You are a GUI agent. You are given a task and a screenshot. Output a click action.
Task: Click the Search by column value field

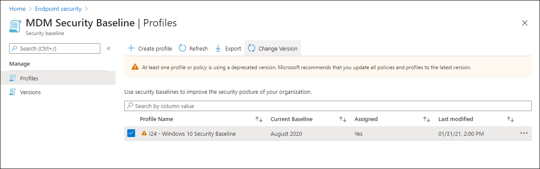328,106
